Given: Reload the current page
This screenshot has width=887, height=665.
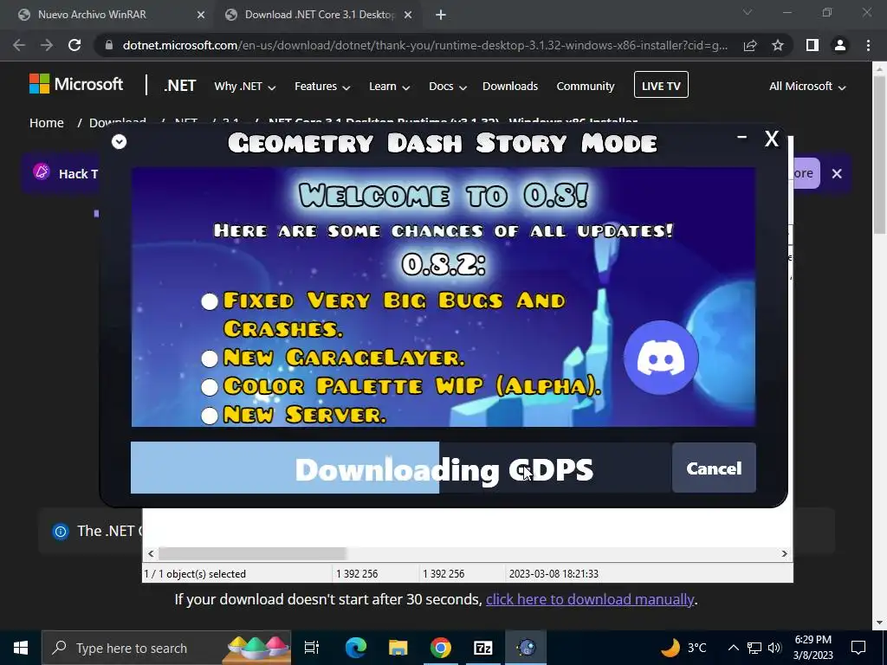Looking at the screenshot, I should 74,45.
